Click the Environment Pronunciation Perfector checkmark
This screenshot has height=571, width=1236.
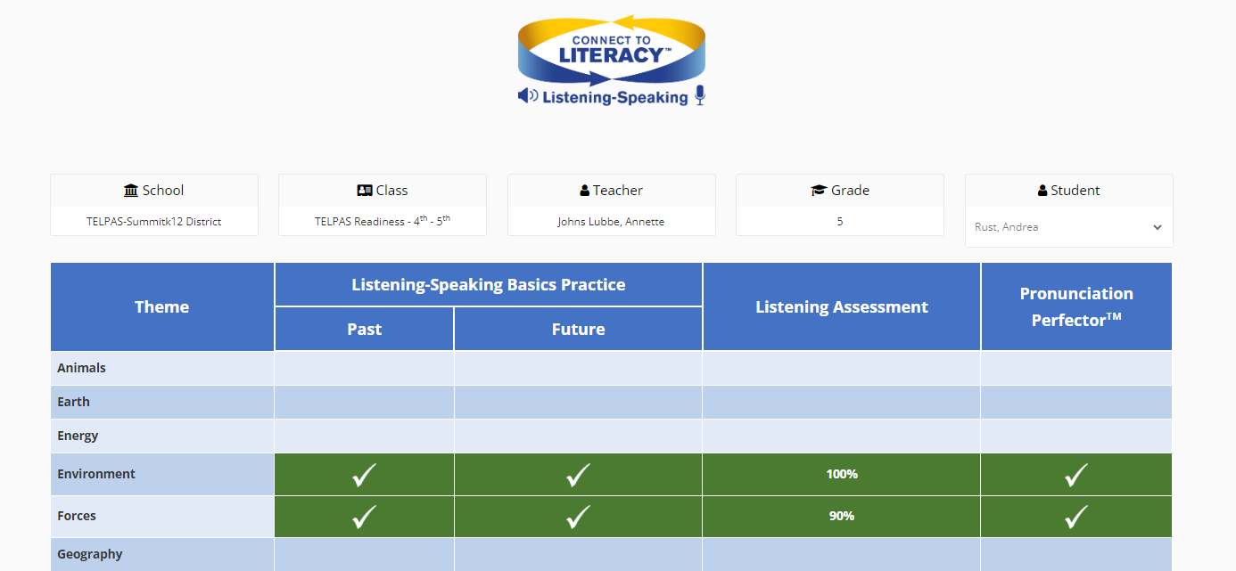pos(1076,475)
